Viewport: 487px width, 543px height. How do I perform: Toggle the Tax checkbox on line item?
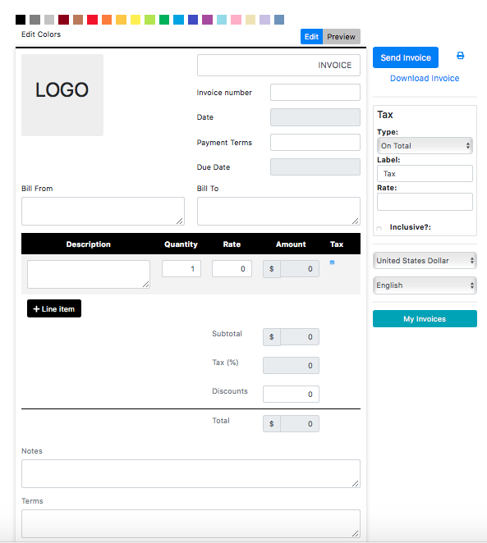point(332,262)
